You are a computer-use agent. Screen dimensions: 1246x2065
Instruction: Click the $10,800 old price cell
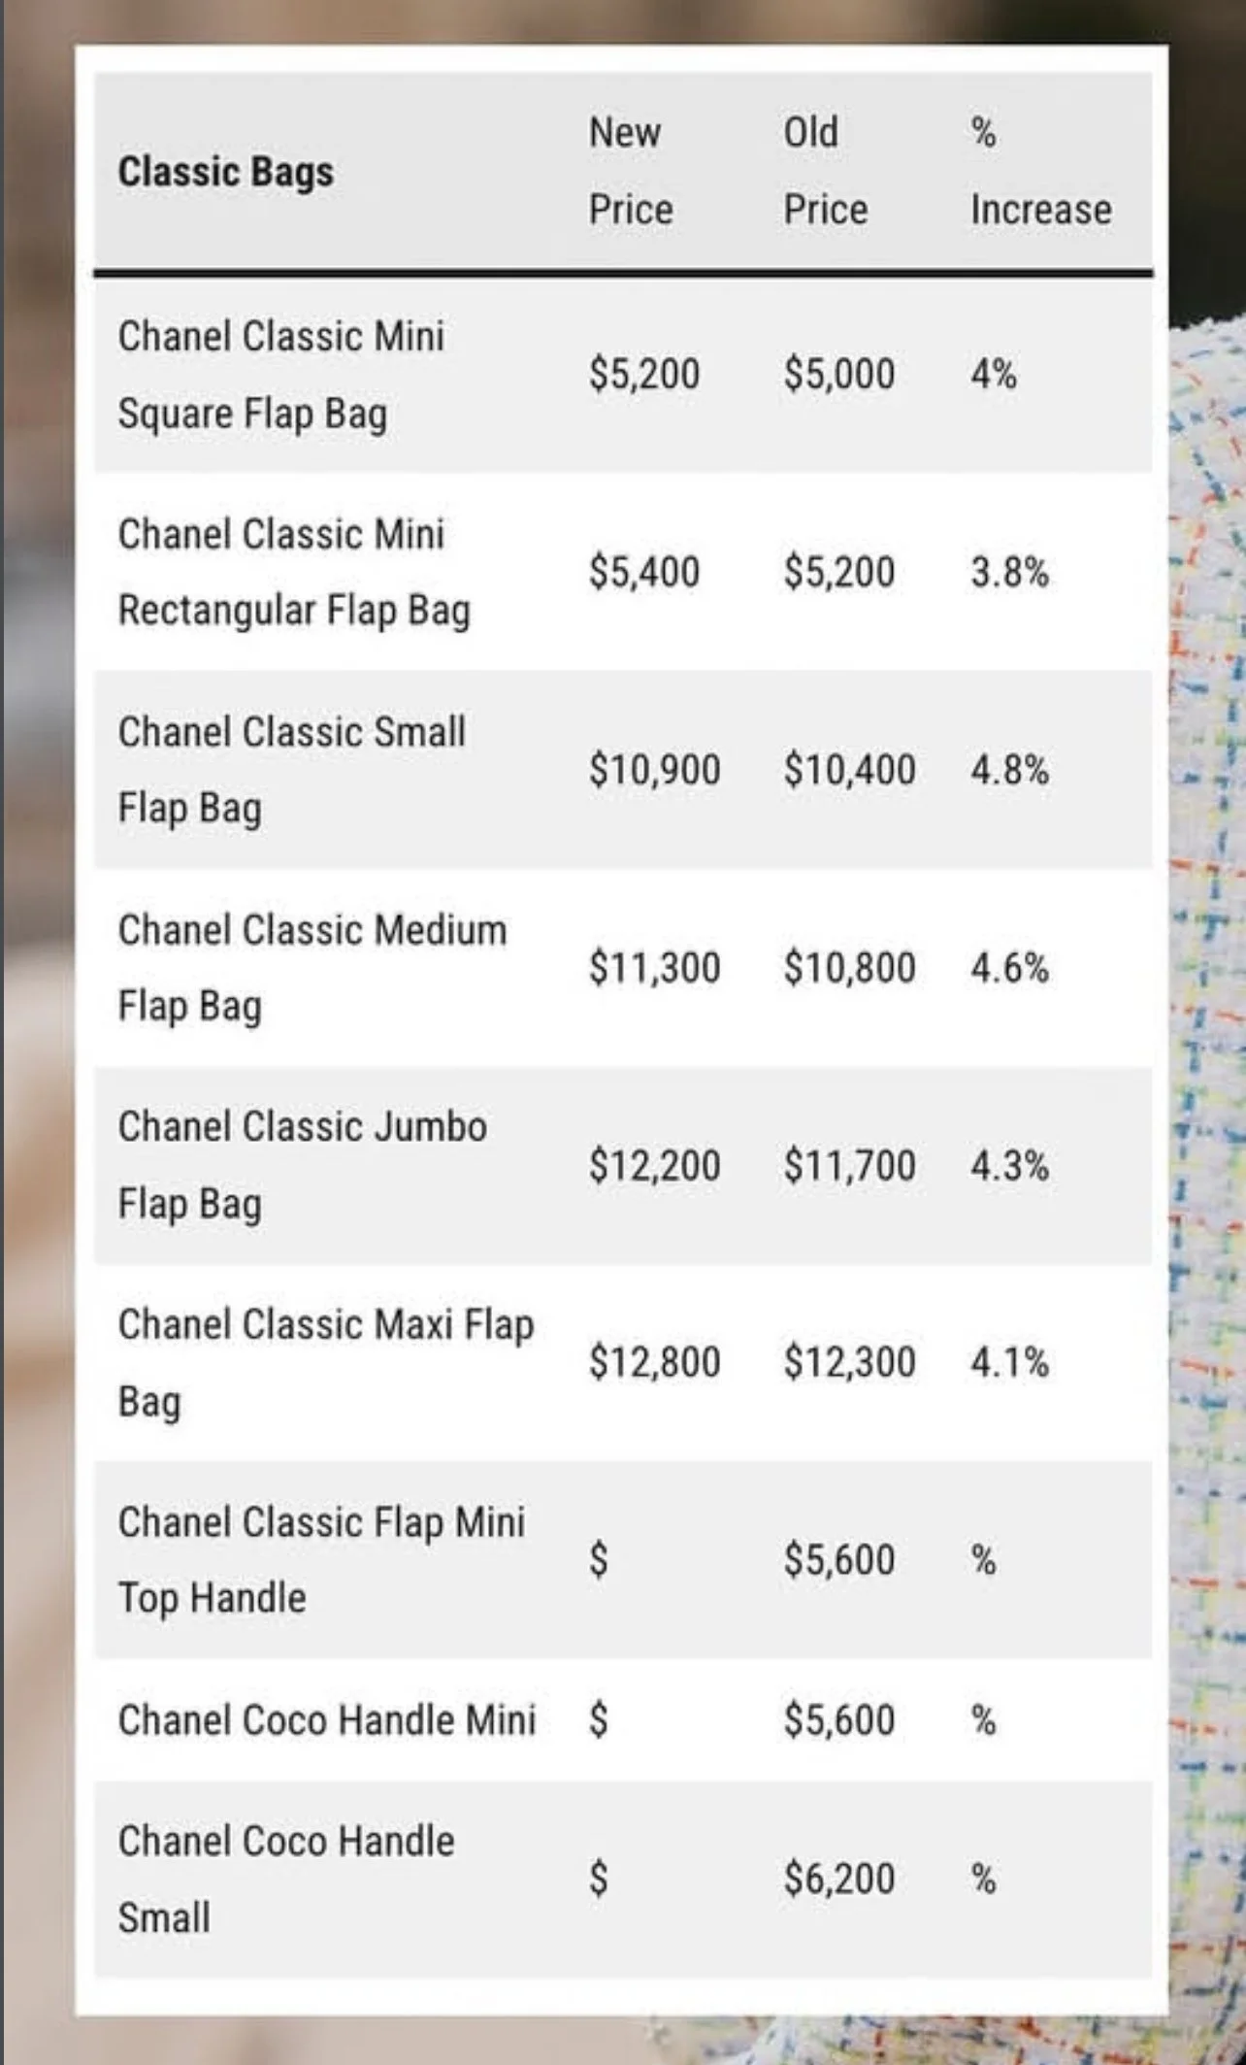point(850,968)
